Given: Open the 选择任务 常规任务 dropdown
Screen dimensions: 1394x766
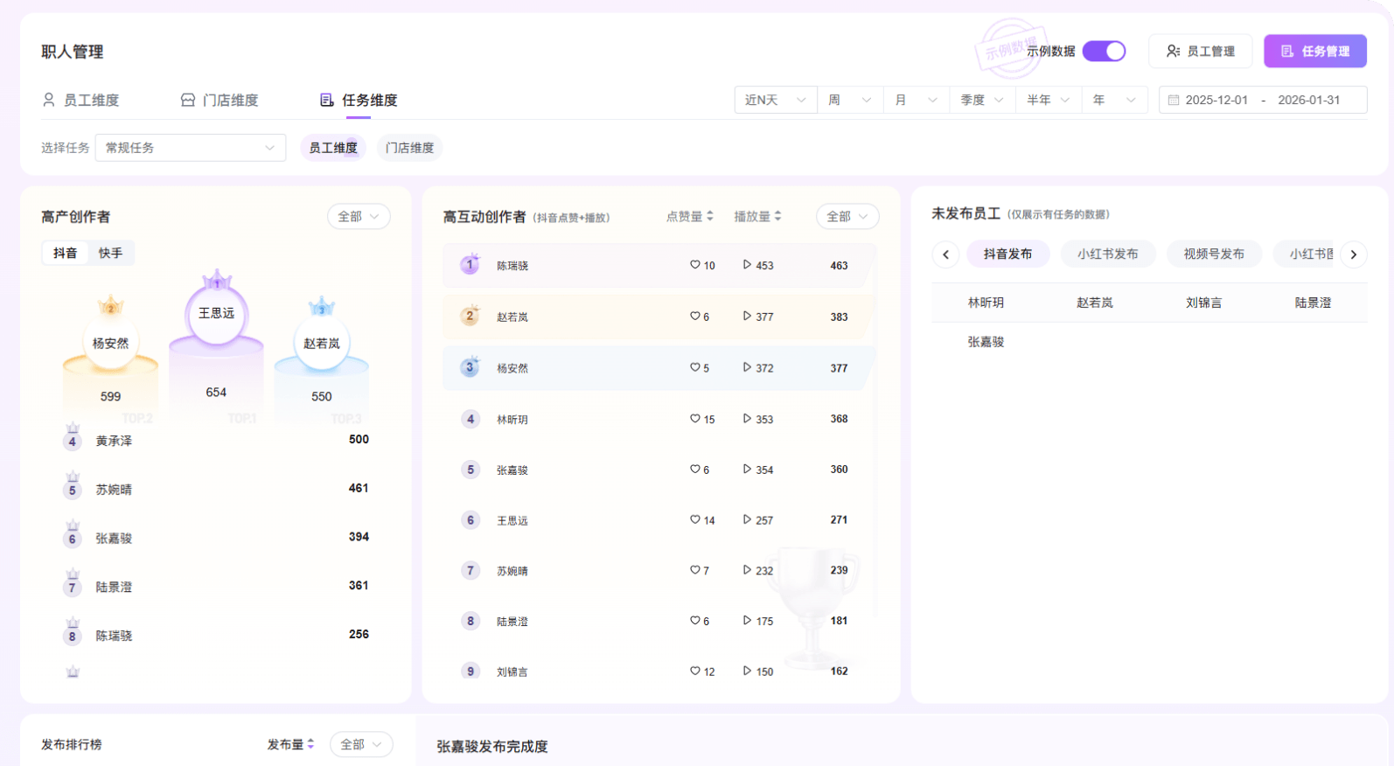Looking at the screenshot, I should pyautogui.click(x=190, y=148).
